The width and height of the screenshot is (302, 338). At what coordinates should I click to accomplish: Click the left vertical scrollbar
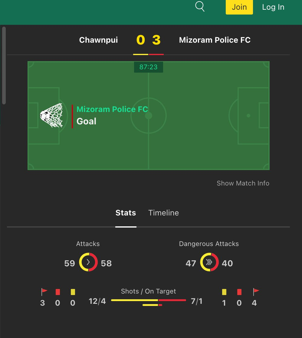[x=4, y=65]
